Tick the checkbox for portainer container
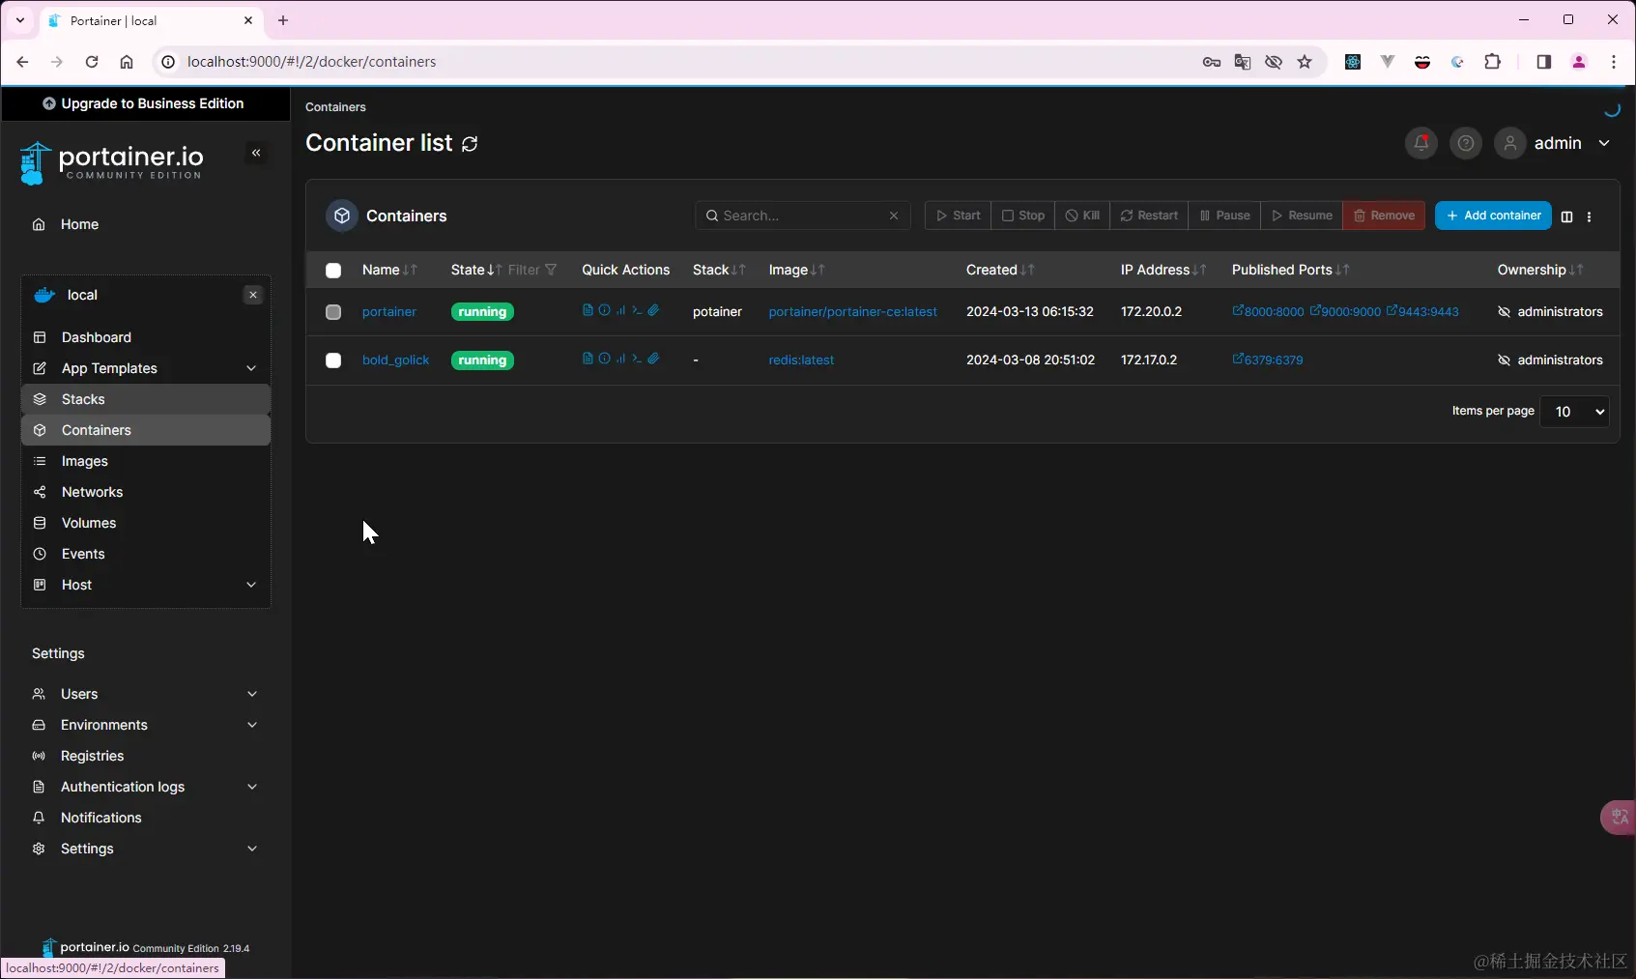Screen dimensions: 1636x979 pyautogui.click(x=333, y=312)
